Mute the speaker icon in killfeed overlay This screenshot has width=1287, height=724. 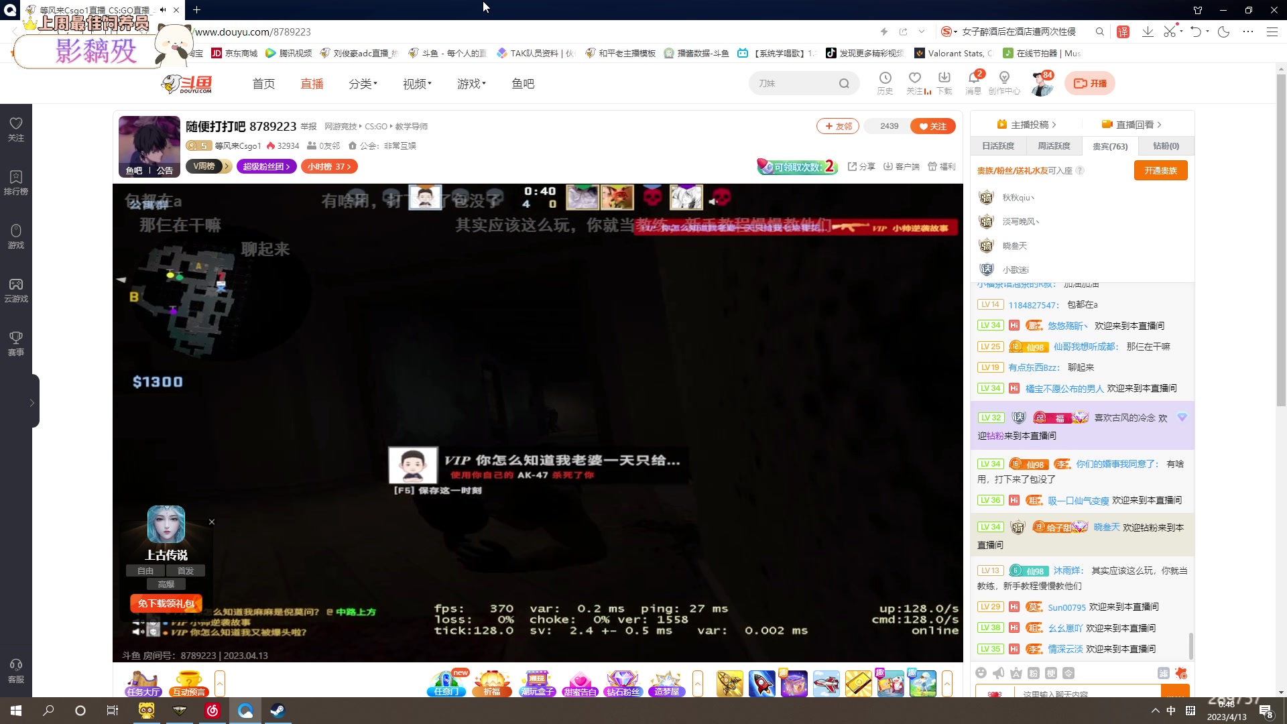(712, 202)
